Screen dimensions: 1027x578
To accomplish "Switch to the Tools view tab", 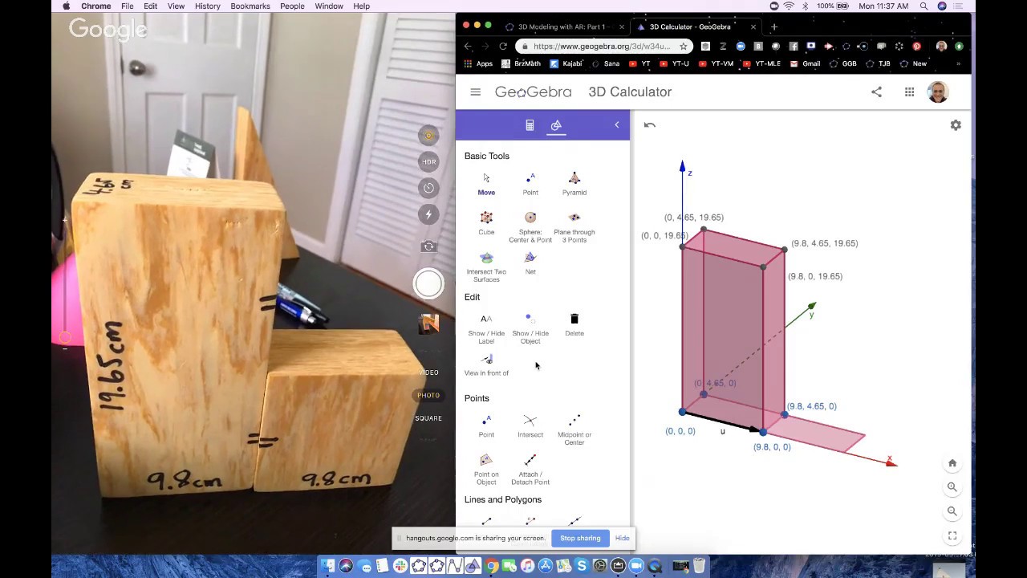I will point(556,125).
